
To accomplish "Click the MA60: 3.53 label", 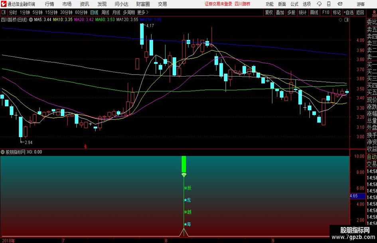I will 105,20.
